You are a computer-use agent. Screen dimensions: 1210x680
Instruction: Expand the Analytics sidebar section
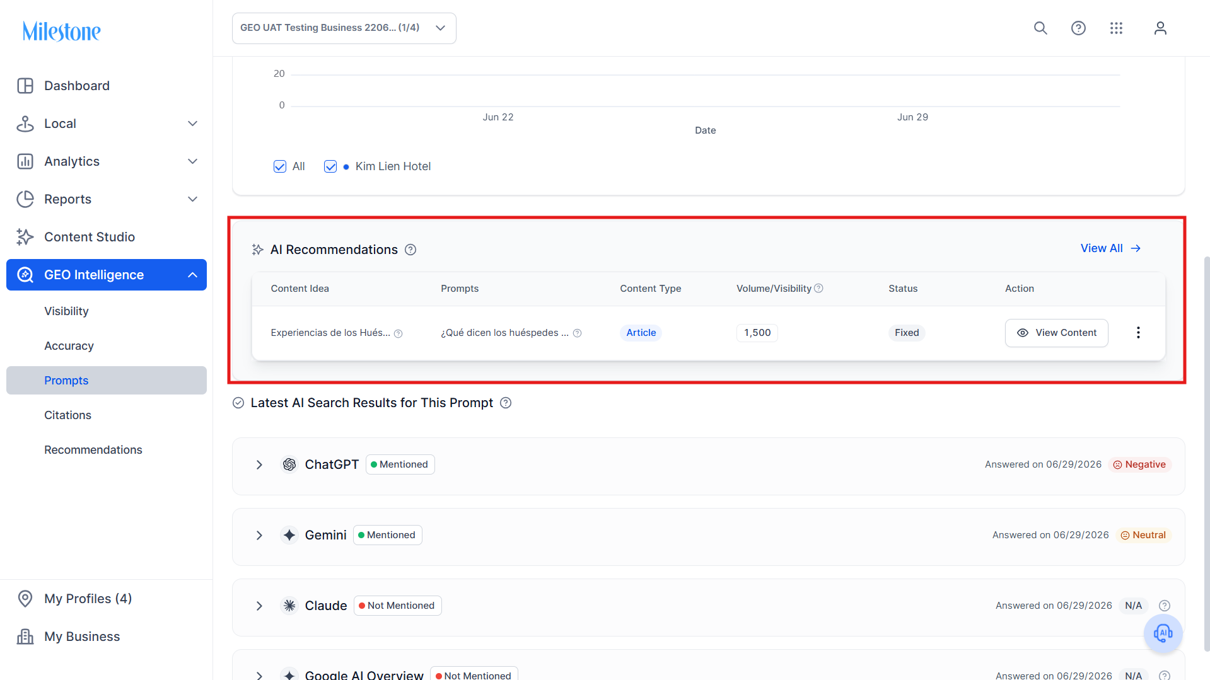[x=193, y=161]
